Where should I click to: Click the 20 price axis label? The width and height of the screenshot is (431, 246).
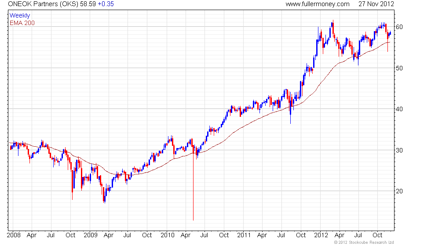(399, 191)
